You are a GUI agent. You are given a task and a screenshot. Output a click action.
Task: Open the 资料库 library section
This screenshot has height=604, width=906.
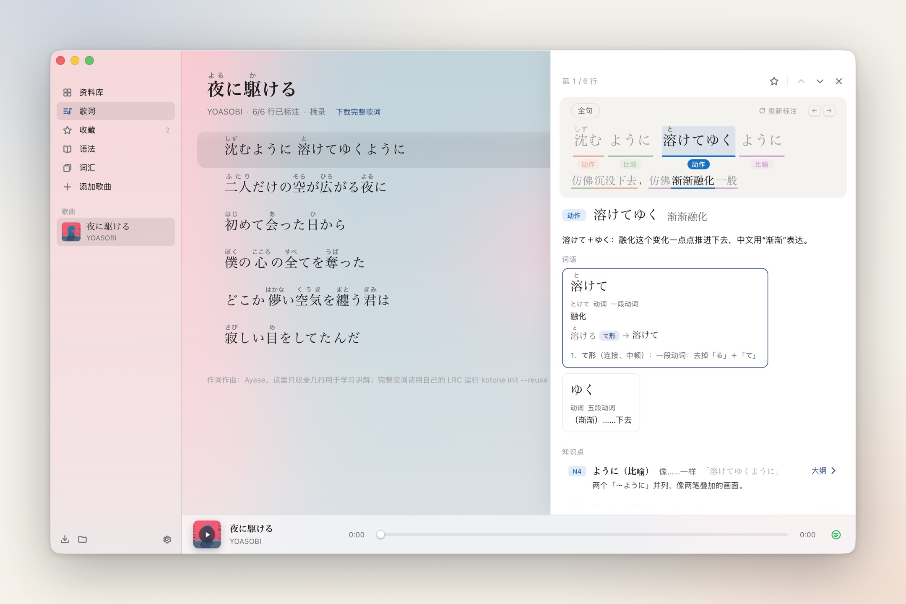[x=116, y=92]
